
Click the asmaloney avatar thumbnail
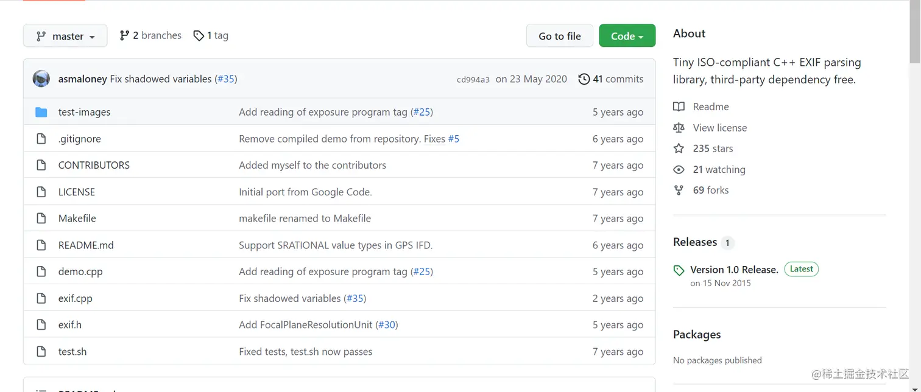41,79
